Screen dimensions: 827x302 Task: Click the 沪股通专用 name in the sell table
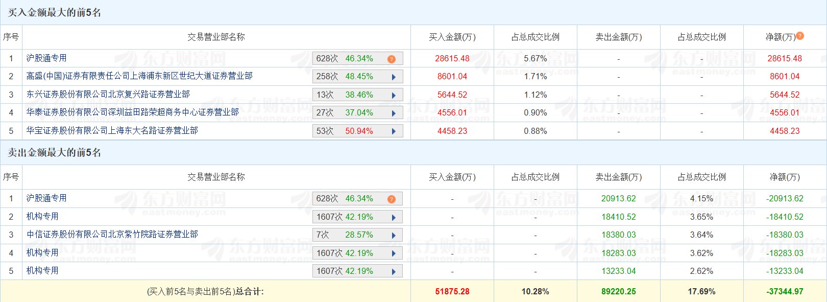(x=46, y=198)
